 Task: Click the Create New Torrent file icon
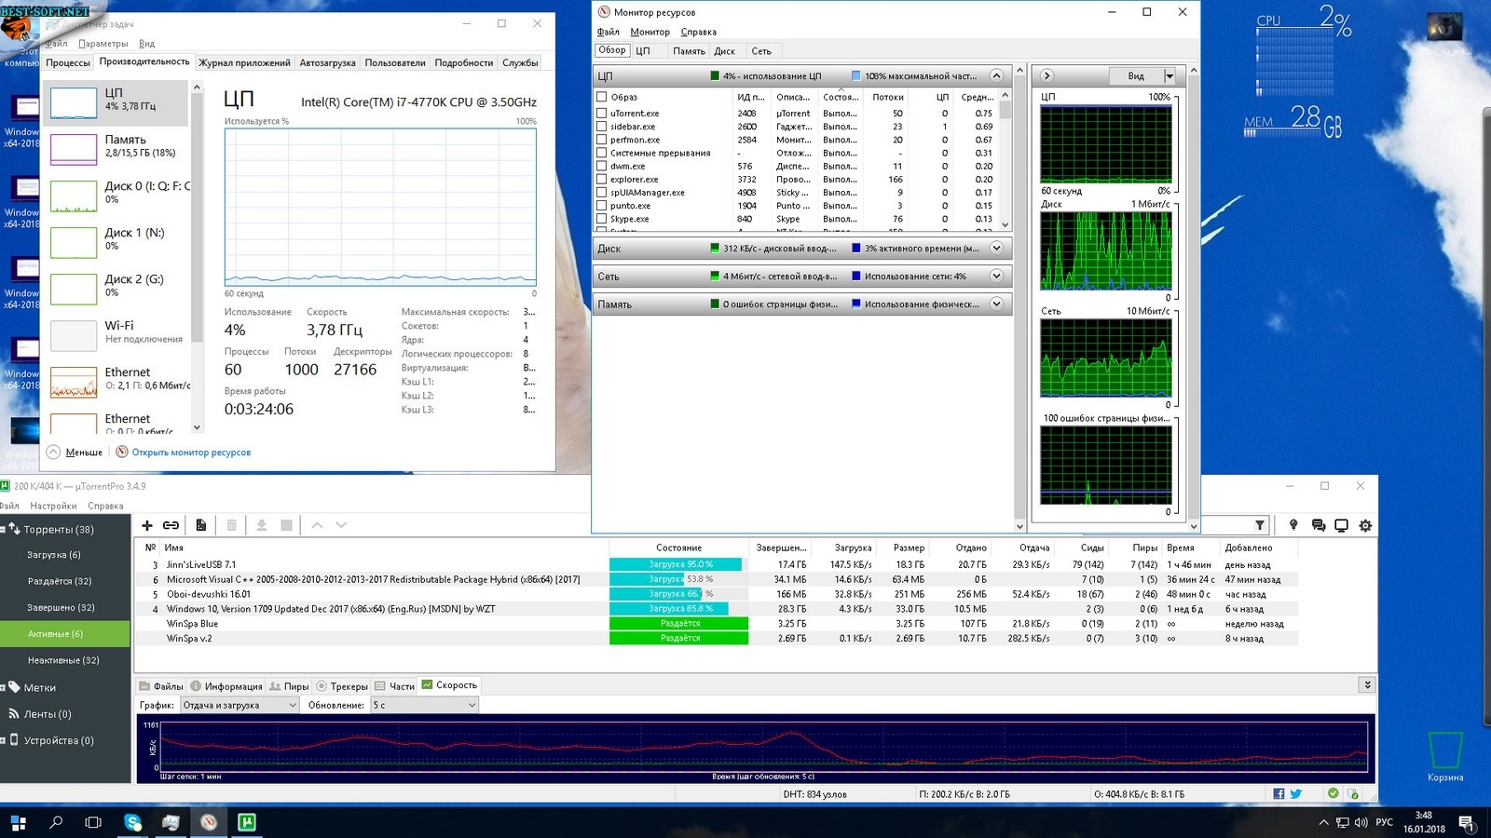pos(200,525)
